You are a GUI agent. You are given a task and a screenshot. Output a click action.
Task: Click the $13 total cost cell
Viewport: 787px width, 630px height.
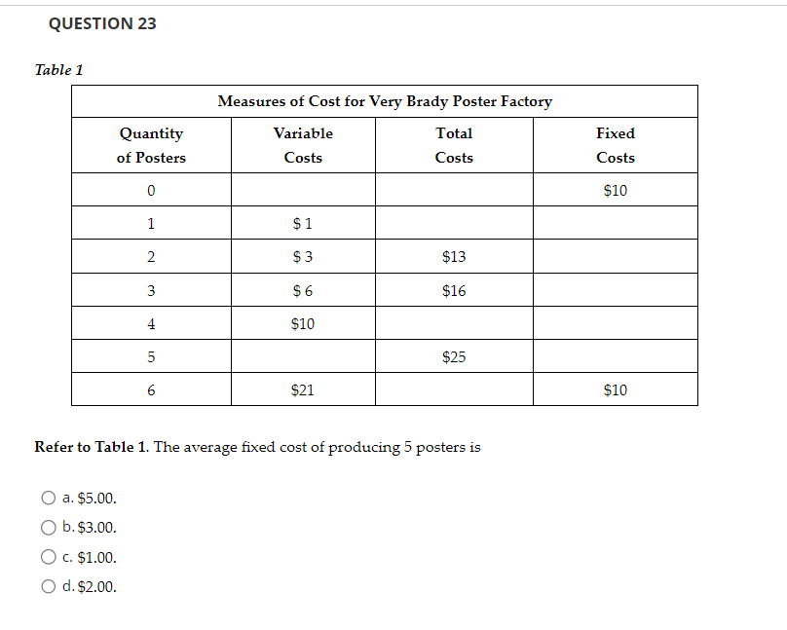click(454, 256)
